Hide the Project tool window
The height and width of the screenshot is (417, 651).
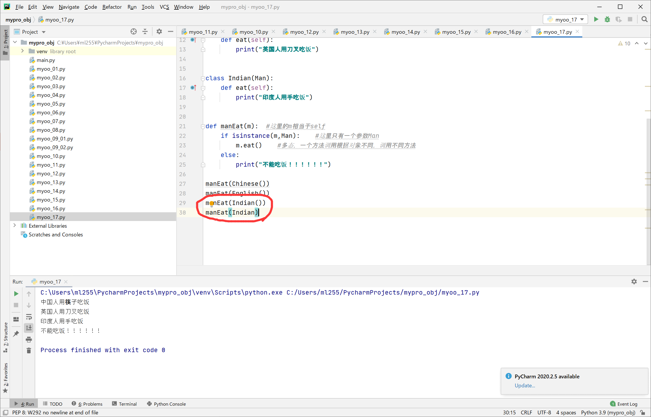pos(171,32)
